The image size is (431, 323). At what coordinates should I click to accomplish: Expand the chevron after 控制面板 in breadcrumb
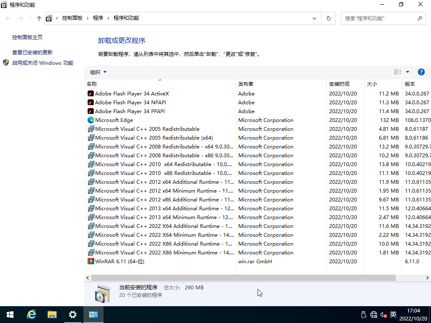click(88, 18)
